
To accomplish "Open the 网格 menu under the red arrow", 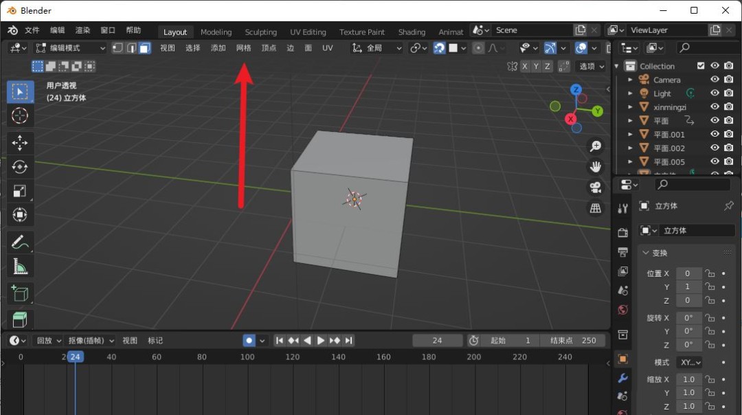I will 245,48.
